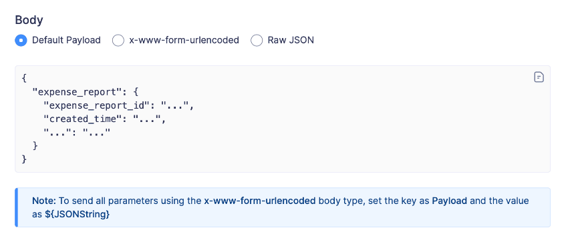Image resolution: width=576 pixels, height=248 pixels.
Task: Click the inner closing brace of expense_report
Action: [35, 146]
